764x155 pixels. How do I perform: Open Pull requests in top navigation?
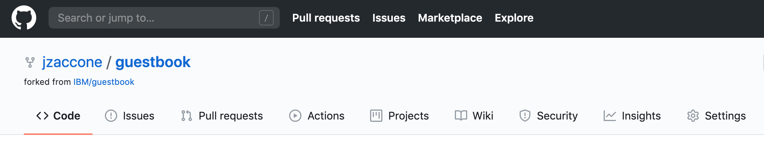[x=326, y=18]
